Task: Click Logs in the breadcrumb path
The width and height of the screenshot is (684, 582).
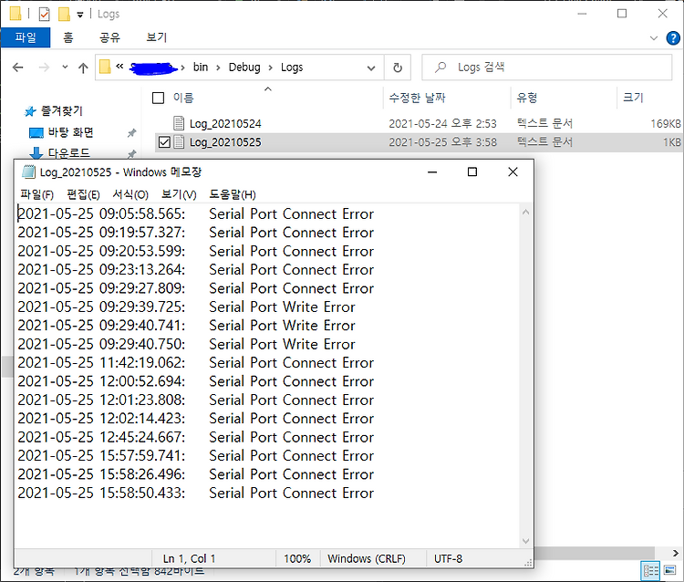Action: 292,68
